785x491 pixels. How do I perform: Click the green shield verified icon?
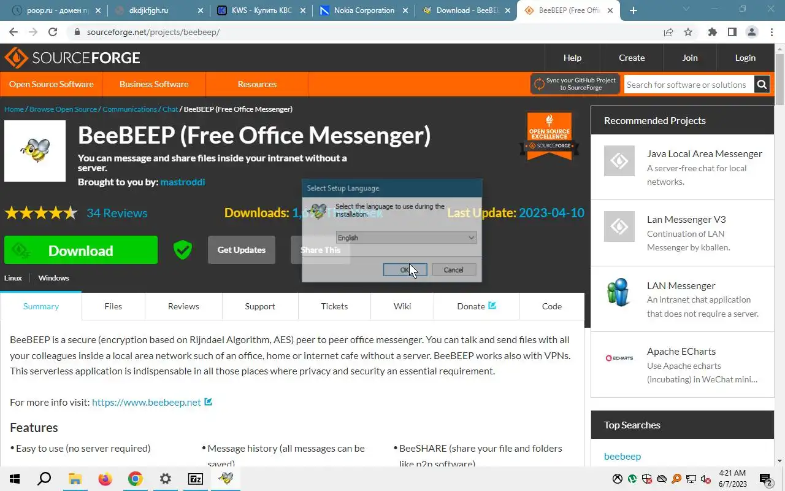tap(182, 250)
